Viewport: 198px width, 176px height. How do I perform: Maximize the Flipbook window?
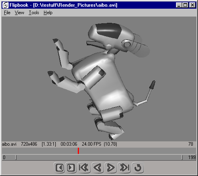185,5
